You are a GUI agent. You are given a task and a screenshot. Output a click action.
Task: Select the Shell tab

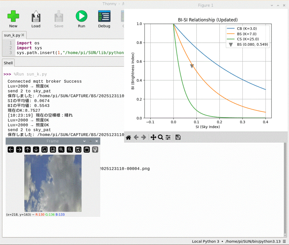click(x=8, y=63)
